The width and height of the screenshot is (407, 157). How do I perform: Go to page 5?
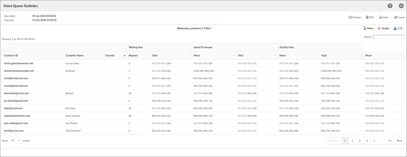(374, 141)
